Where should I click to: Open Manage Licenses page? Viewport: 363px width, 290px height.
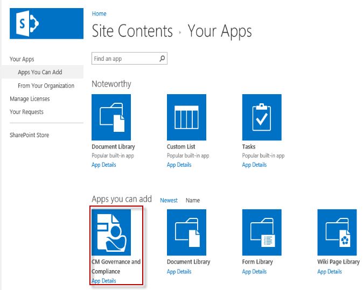(x=30, y=98)
